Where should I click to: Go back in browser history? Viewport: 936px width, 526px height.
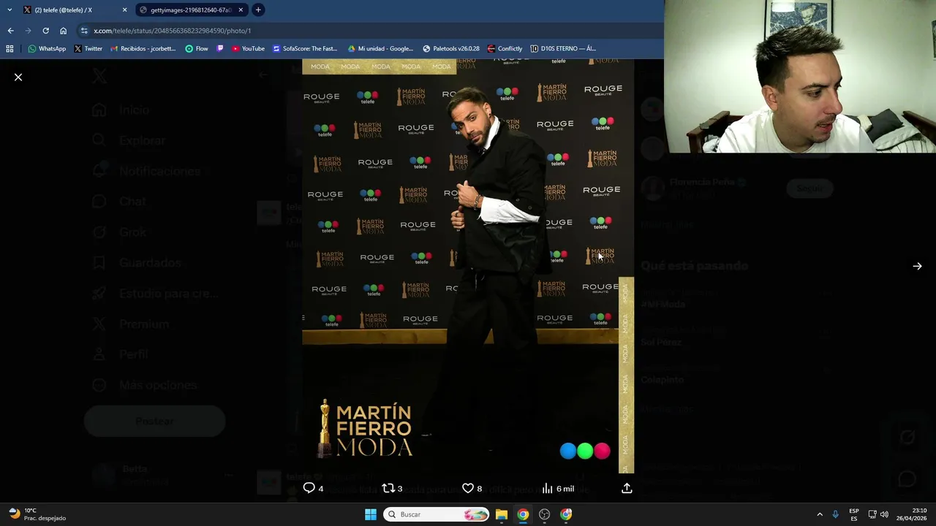click(x=10, y=31)
